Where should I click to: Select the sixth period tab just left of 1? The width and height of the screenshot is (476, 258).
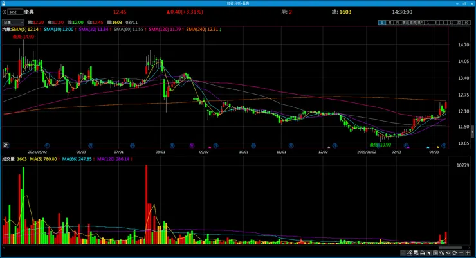pyautogui.click(x=420, y=23)
